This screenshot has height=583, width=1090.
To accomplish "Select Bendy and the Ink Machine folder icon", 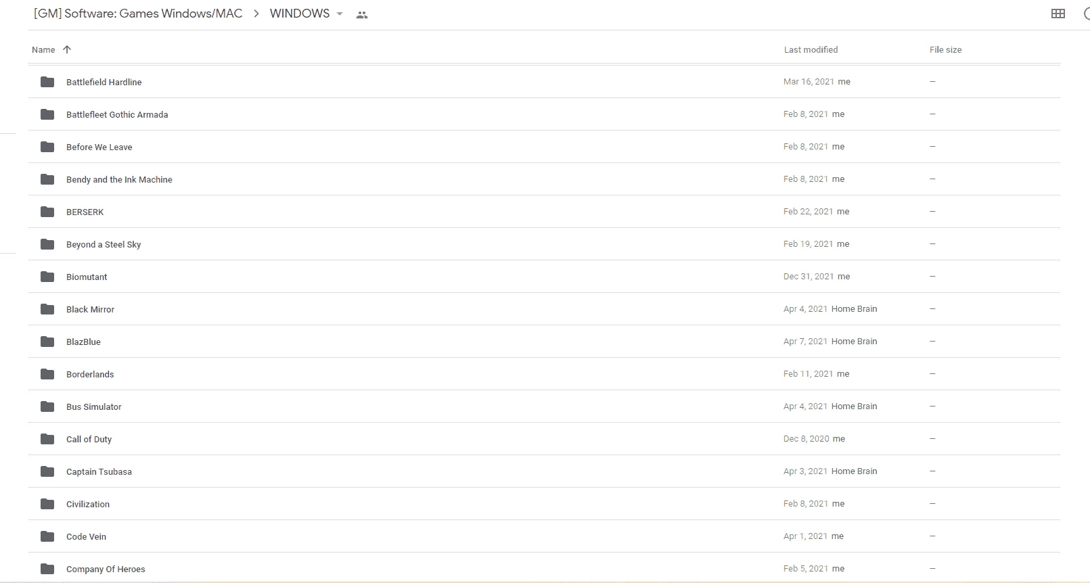I will pos(47,179).
